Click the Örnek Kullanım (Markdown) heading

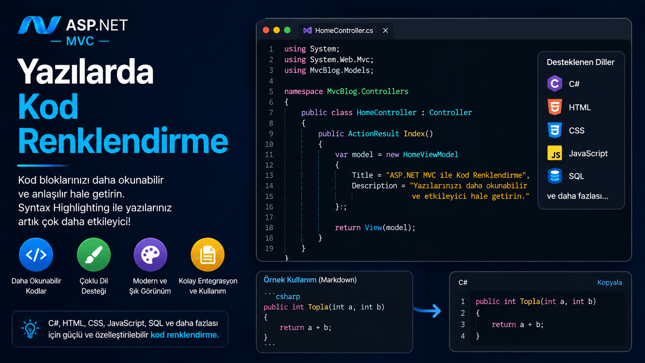click(310, 280)
